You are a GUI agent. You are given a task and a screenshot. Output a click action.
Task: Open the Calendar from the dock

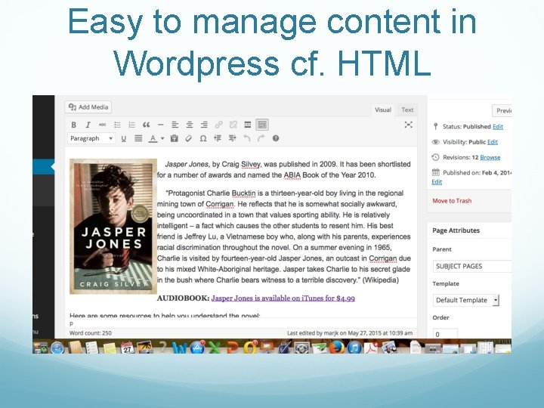tap(128, 348)
